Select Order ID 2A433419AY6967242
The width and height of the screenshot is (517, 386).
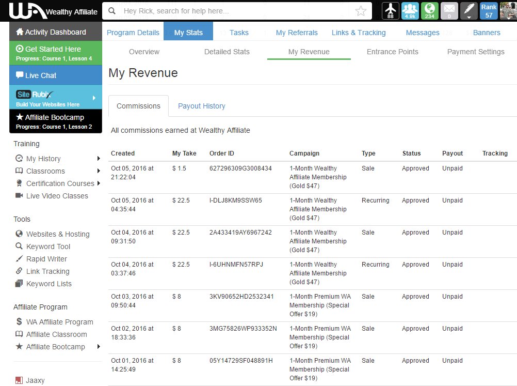click(x=240, y=233)
